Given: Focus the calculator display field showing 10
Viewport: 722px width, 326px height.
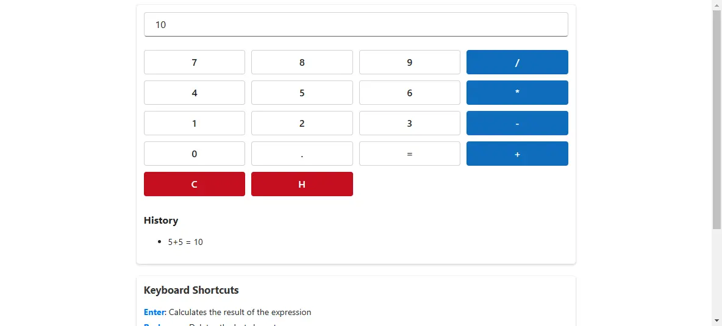Looking at the screenshot, I should (356, 24).
